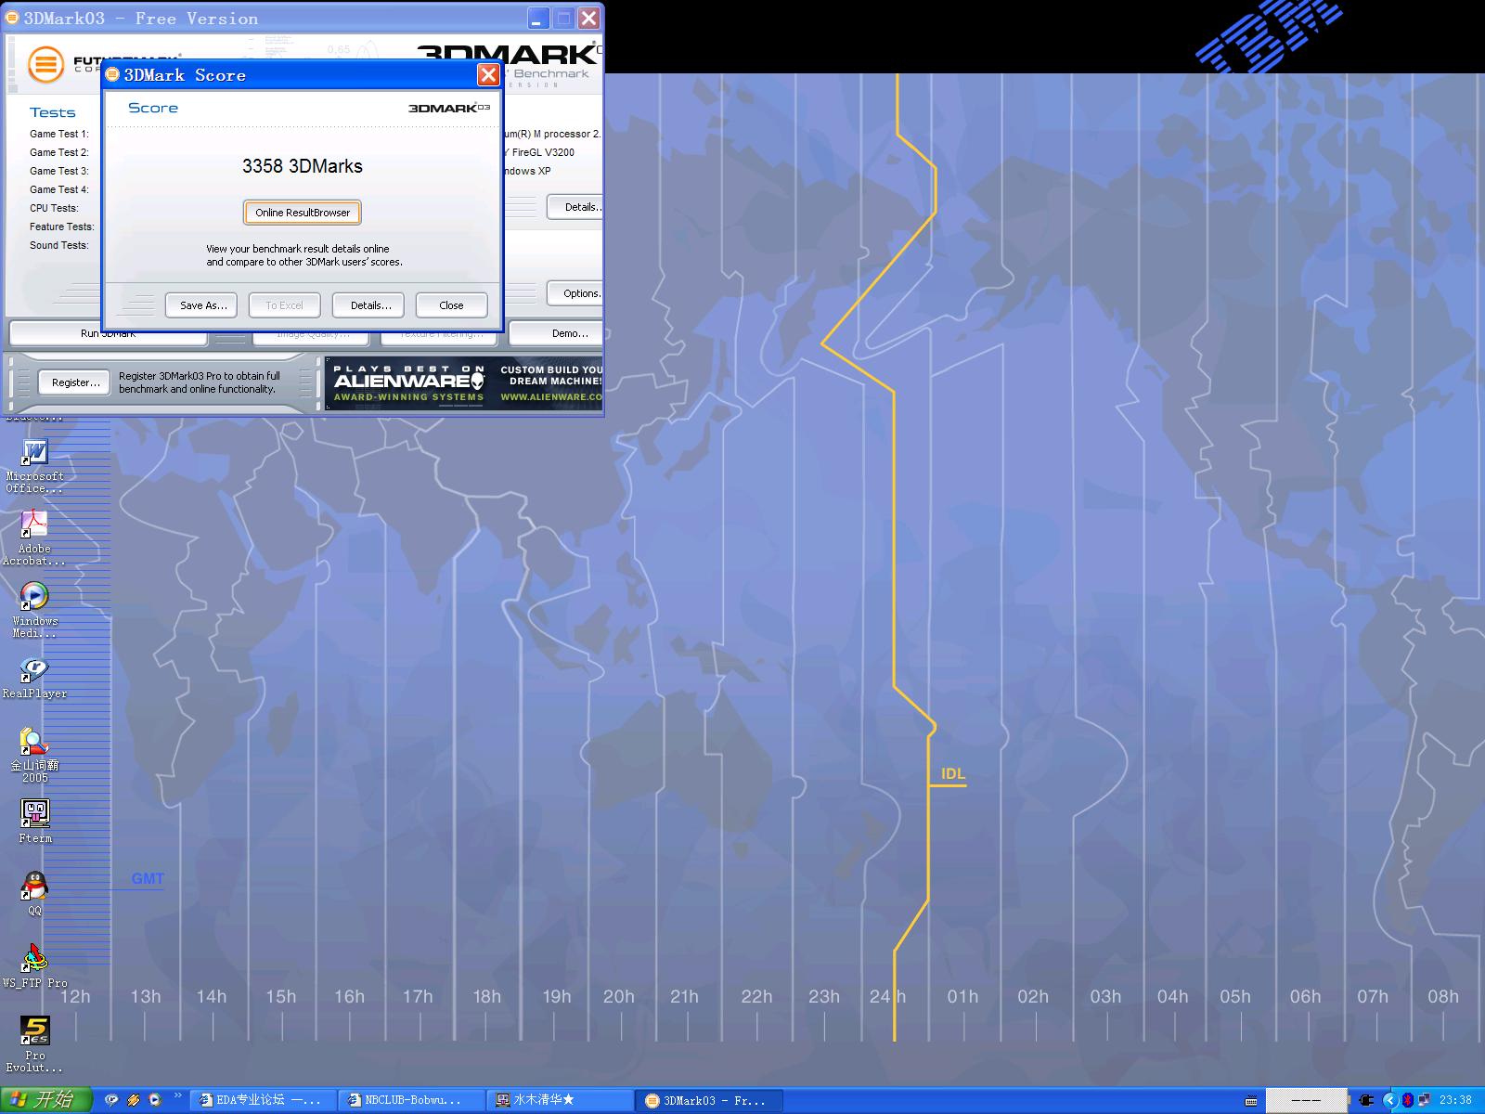Click the Bluetooth icon in system tray
Image resolution: width=1485 pixels, height=1114 pixels.
click(x=1407, y=1100)
